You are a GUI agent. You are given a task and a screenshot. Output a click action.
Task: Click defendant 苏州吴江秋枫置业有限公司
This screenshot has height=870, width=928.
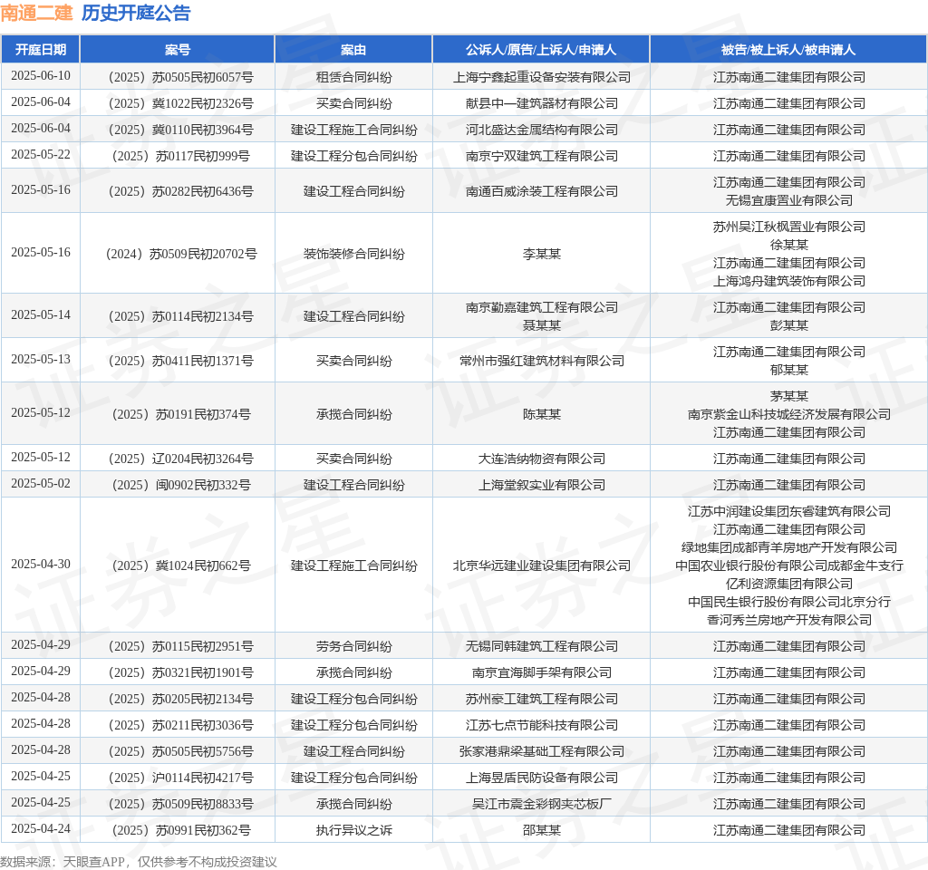pos(789,227)
